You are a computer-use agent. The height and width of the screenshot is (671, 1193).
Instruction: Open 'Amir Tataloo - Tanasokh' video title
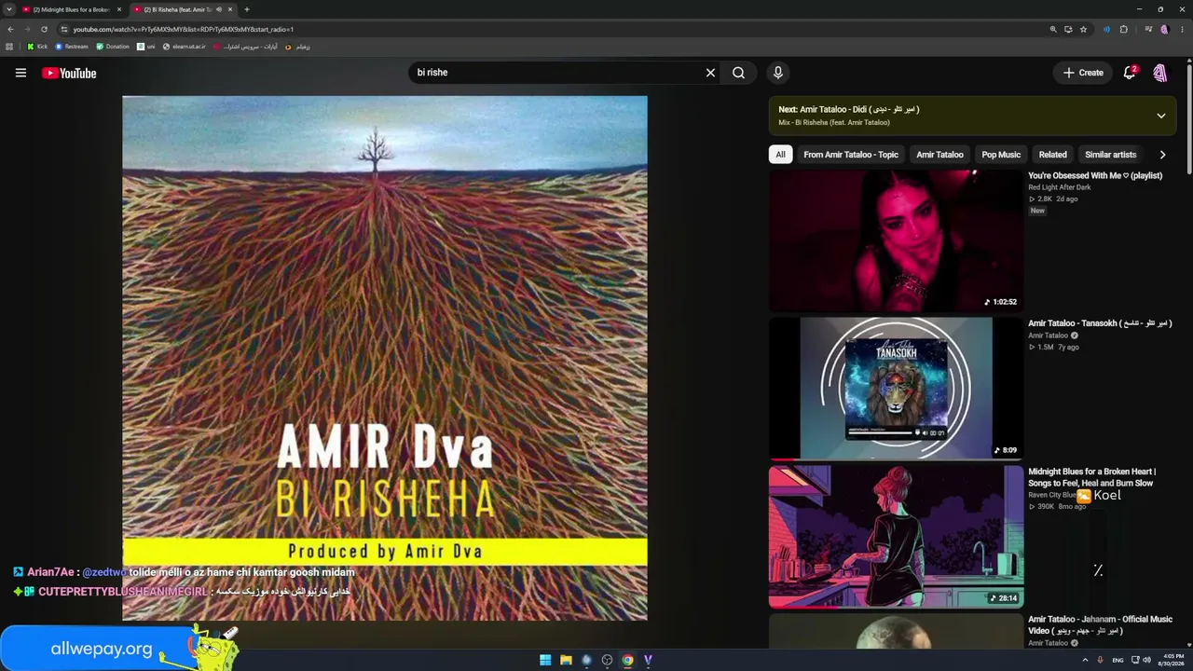tap(1100, 323)
